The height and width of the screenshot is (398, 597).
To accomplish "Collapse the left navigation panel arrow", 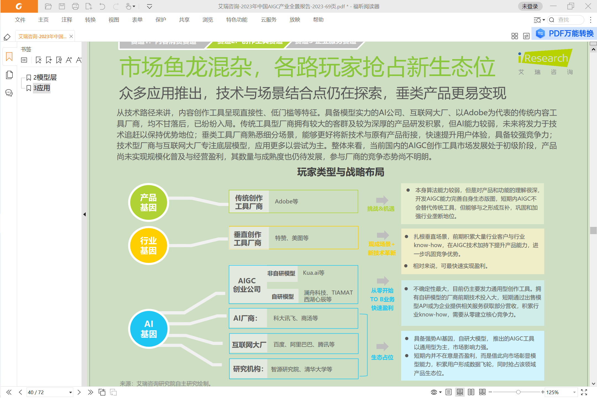I will pyautogui.click(x=85, y=214).
